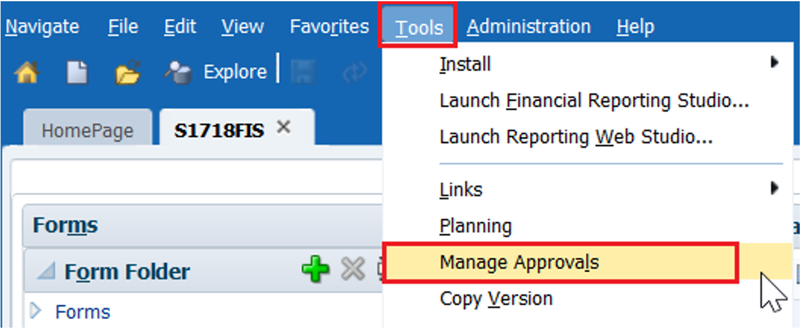Open the Administration menu
Viewport: 801px width, 332px height.
click(x=529, y=27)
